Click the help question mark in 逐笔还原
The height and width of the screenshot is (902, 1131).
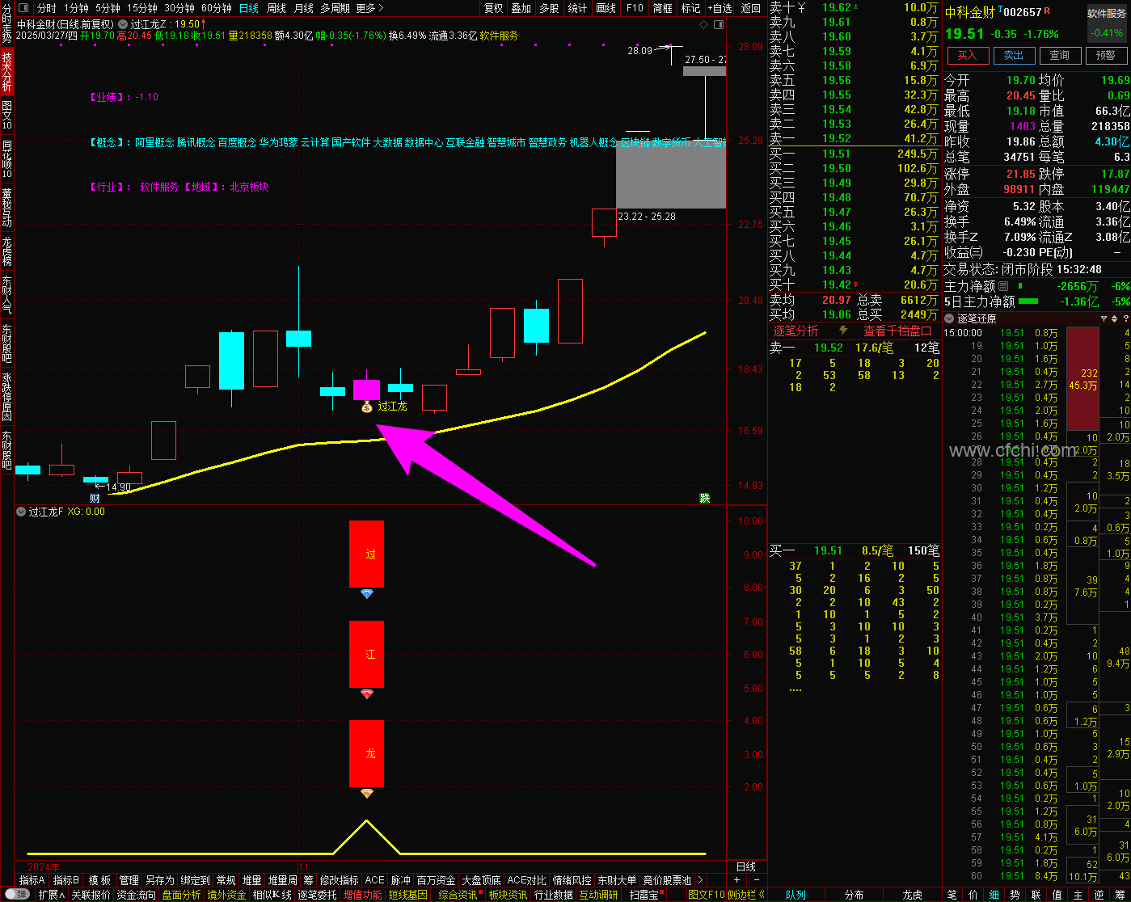[1125, 318]
